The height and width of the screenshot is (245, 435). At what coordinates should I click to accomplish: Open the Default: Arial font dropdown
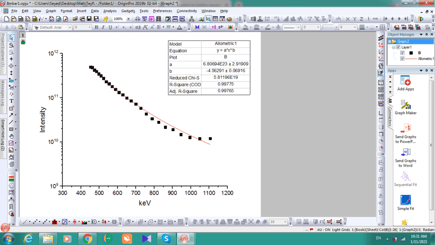[x=69, y=27]
